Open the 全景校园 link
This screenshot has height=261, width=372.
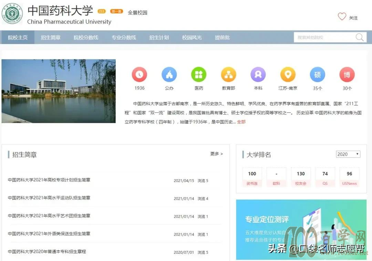(137, 13)
